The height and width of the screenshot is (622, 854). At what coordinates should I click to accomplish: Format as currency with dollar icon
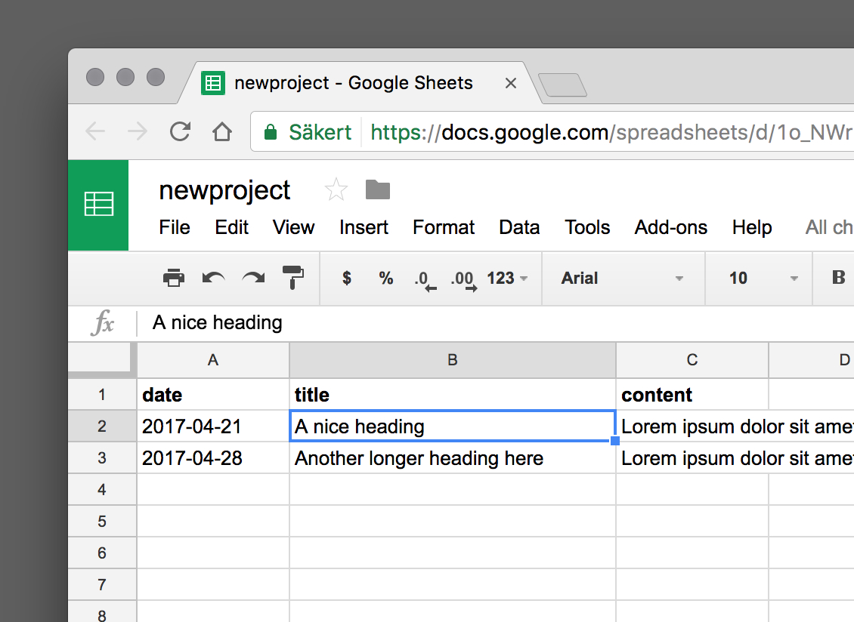point(347,278)
